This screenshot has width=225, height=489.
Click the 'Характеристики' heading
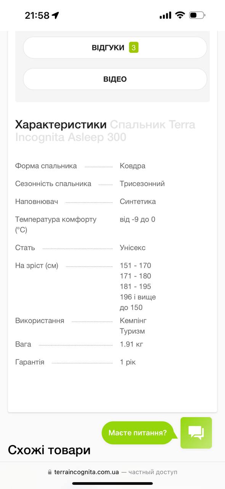coord(61,125)
